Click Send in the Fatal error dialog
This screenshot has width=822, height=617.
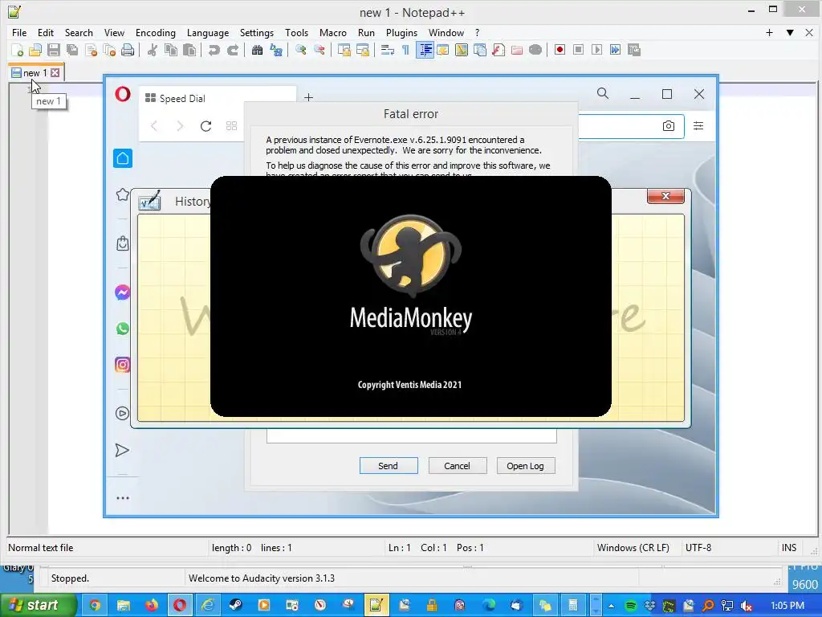[389, 466]
